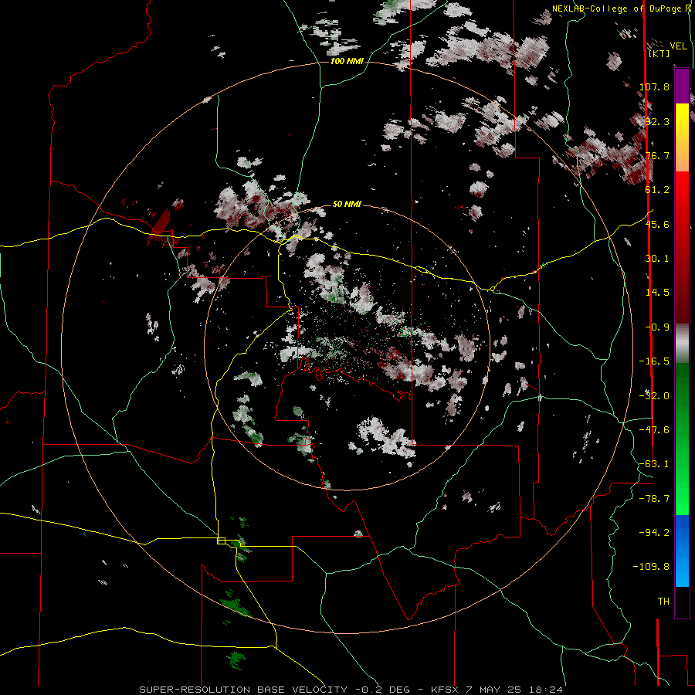The image size is (695, 695).
Task: Click the purple segment of velocity color bar
Action: click(682, 86)
